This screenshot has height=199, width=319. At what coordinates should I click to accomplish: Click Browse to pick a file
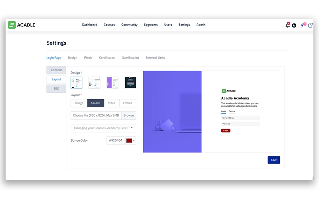[128, 115]
